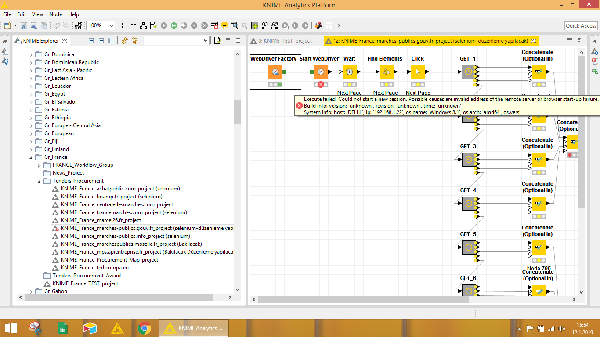Screen dimensions: 600x337
Task: Select the Wait node
Action: 350,72
